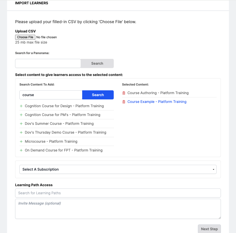Screen dimensions: 236x233
Task: Select 'Cognition Course for PM's - Platform Training' text
Action: [x=63, y=115]
